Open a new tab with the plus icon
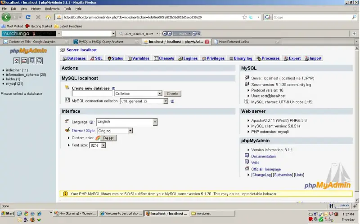The height and width of the screenshot is (224, 360). 354,34
